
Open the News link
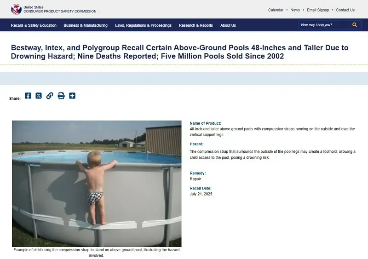pos(295,10)
